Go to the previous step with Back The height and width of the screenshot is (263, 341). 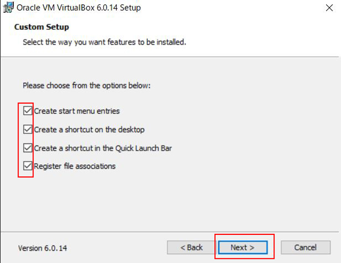tap(191, 248)
